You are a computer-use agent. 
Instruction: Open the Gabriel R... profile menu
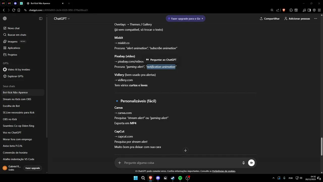pyautogui.click(x=12, y=168)
